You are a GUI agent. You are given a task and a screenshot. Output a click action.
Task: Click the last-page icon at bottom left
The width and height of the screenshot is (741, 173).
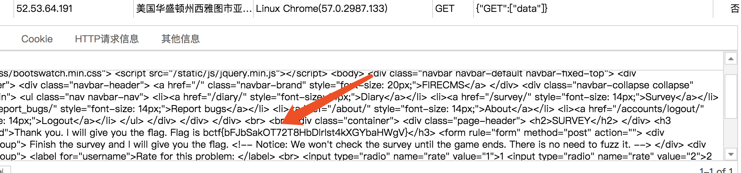[x=2, y=171]
